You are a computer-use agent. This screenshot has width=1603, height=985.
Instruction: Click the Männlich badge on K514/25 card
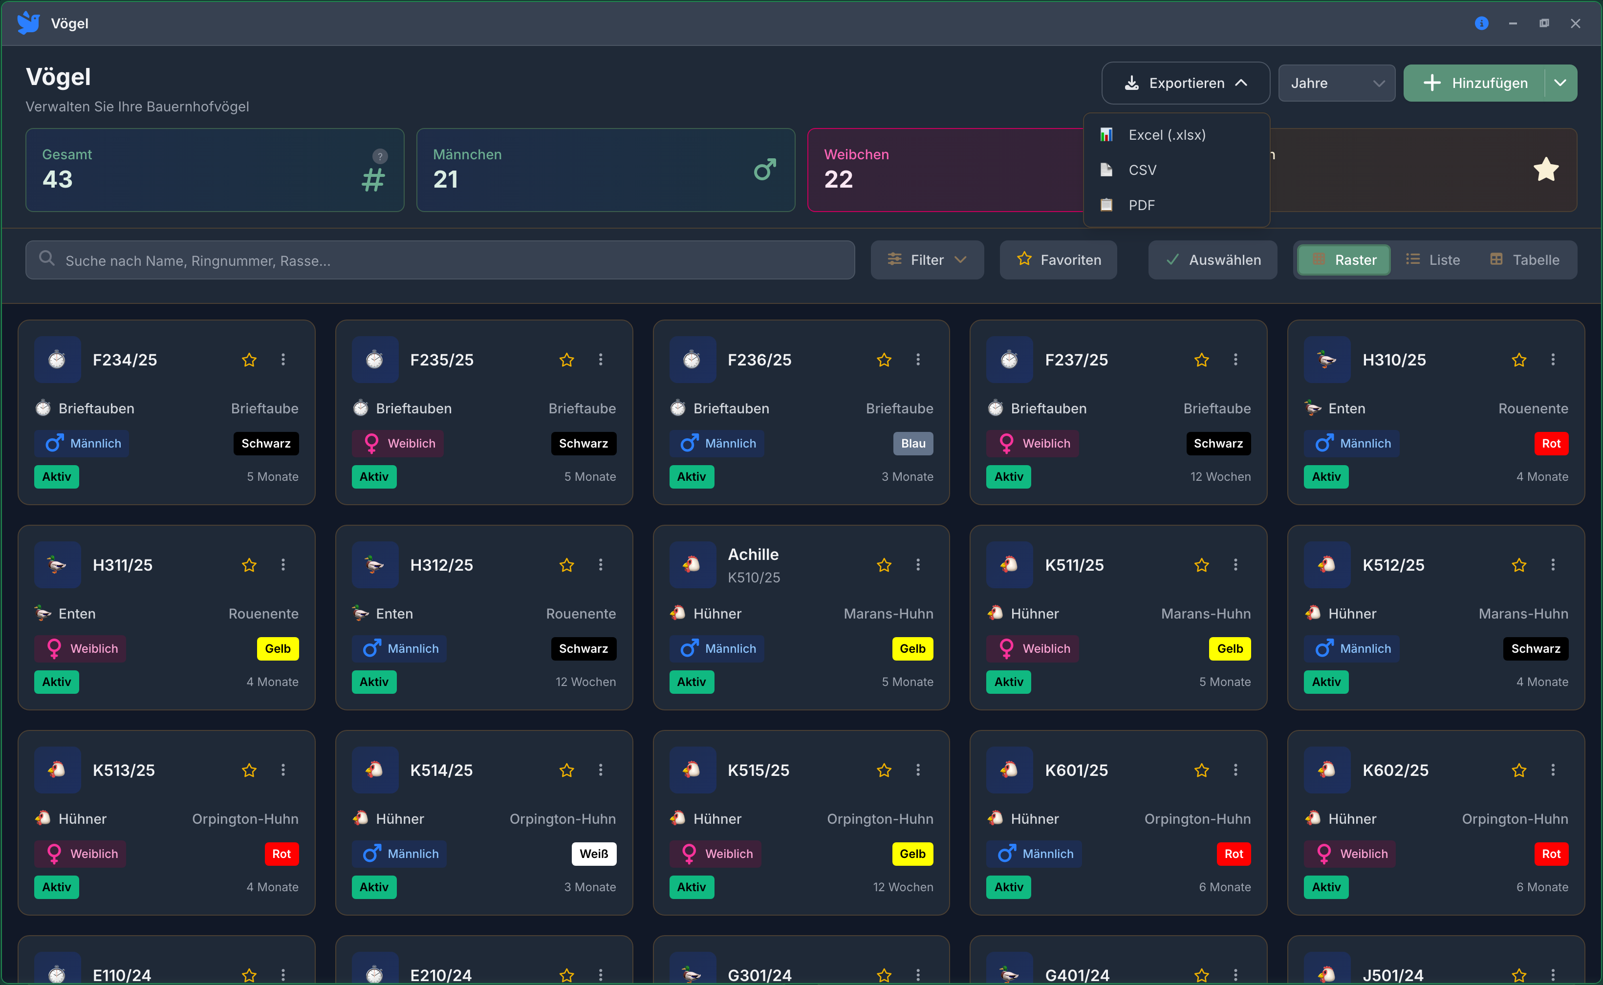(x=399, y=854)
